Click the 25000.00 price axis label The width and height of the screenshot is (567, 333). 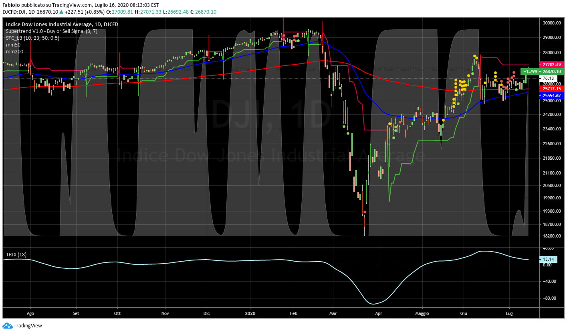(x=551, y=101)
